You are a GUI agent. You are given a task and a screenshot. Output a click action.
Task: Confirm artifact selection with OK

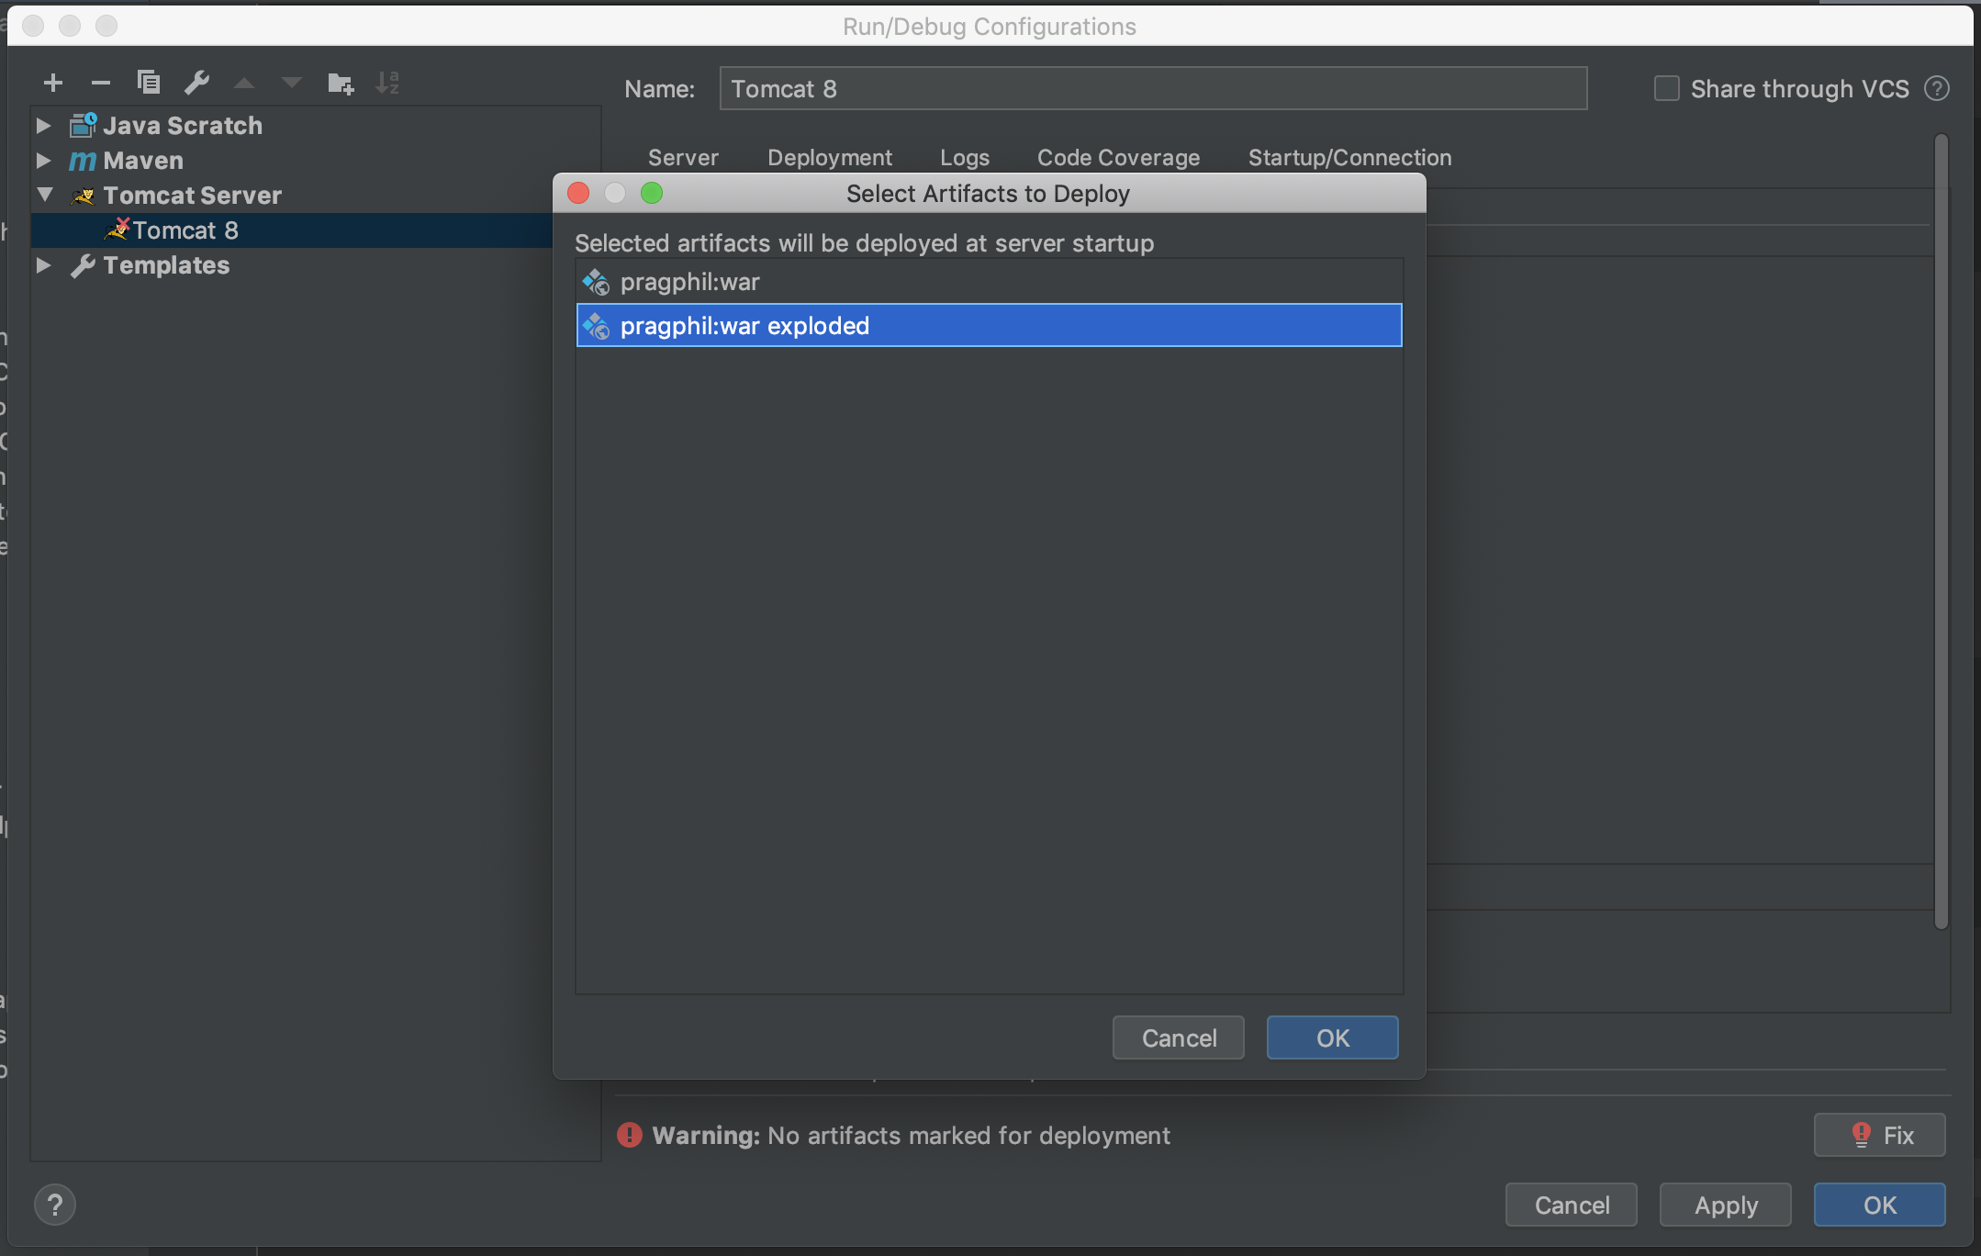click(1332, 1037)
